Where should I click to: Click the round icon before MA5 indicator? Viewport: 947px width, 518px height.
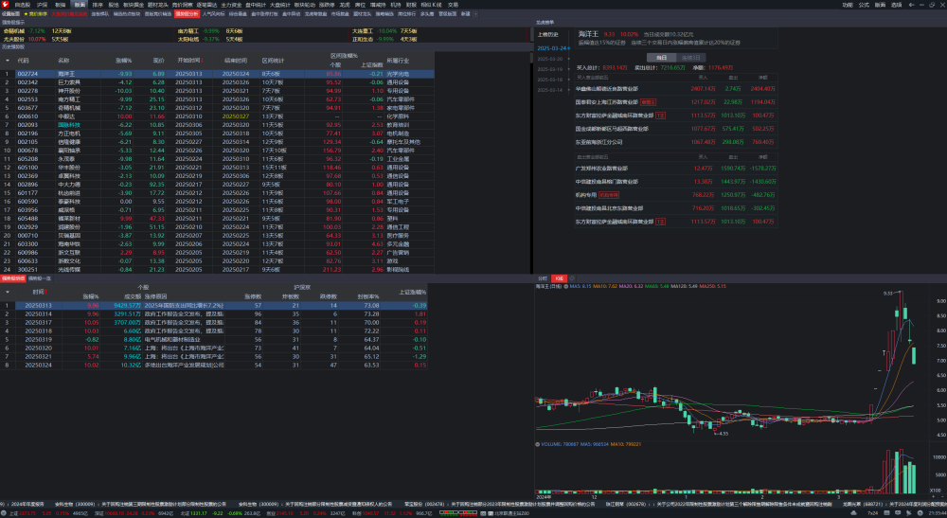click(566, 286)
